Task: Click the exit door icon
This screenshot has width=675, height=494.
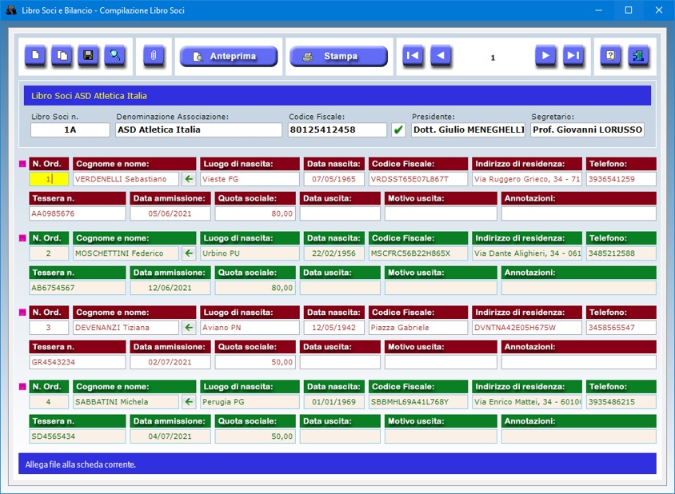Action: [638, 56]
